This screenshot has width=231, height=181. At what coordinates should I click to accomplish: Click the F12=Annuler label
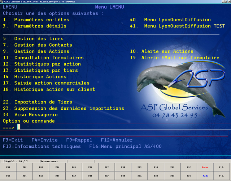point(117,140)
